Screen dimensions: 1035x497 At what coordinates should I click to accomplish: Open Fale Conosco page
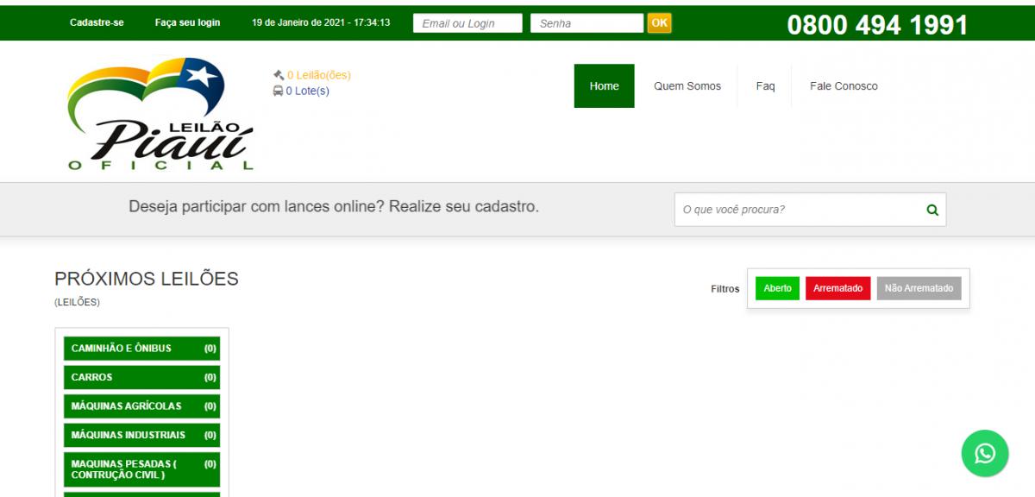click(x=844, y=86)
